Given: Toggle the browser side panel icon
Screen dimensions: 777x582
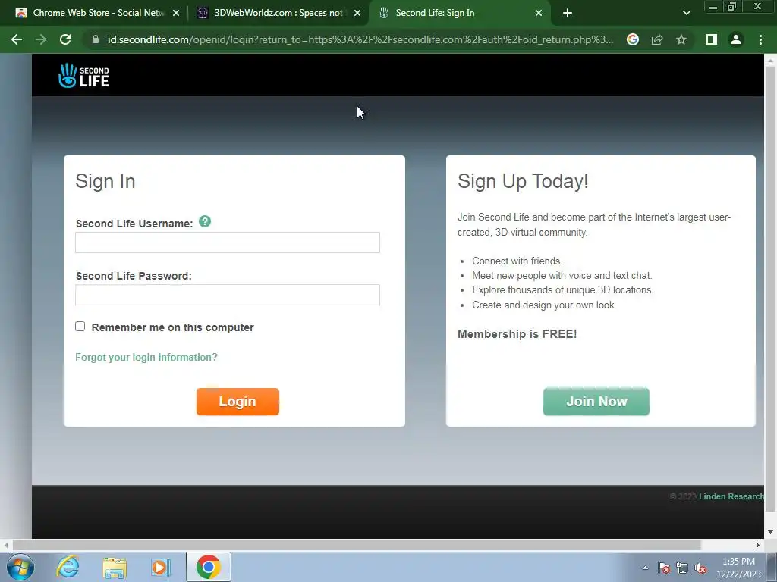Looking at the screenshot, I should pos(712,39).
